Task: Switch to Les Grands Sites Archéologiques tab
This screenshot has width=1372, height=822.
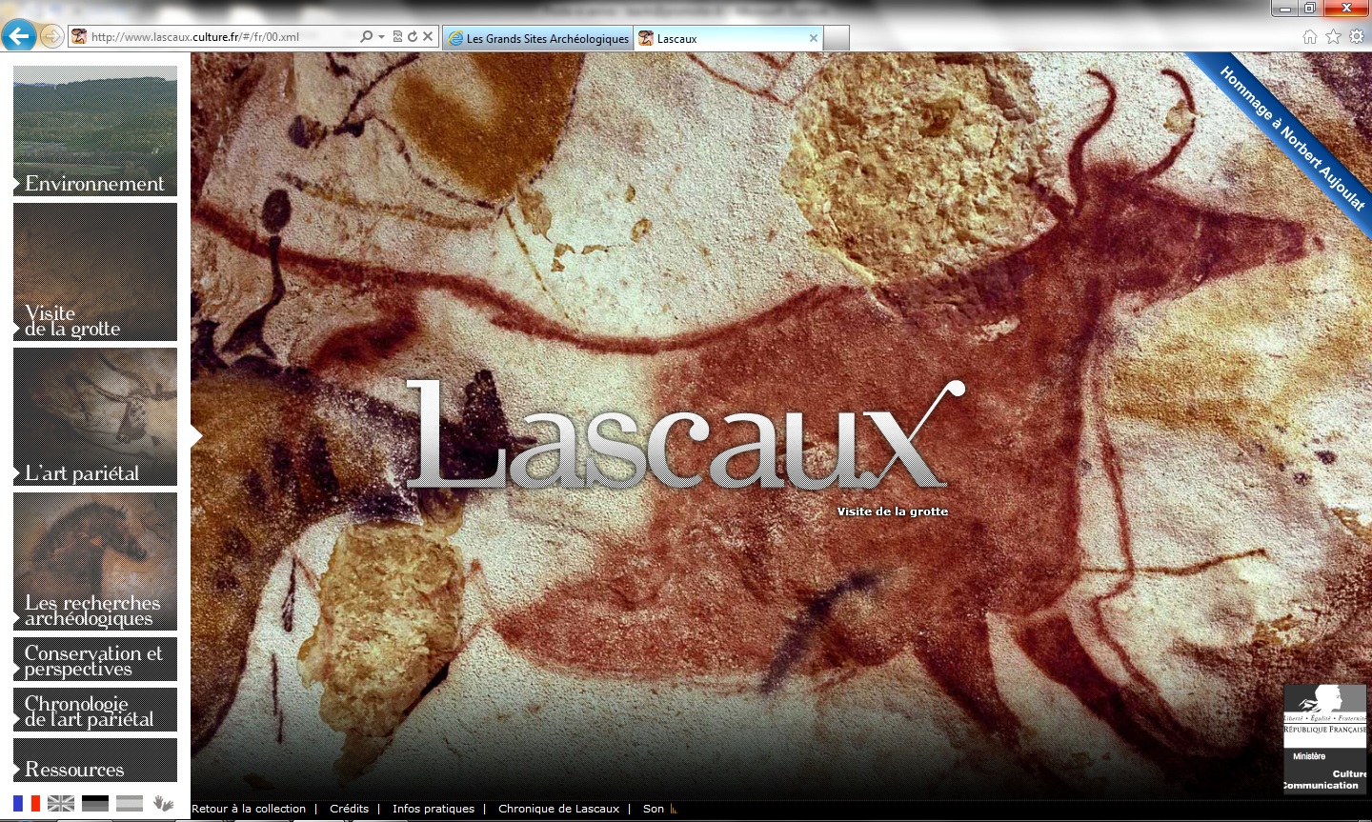Action: tap(538, 38)
